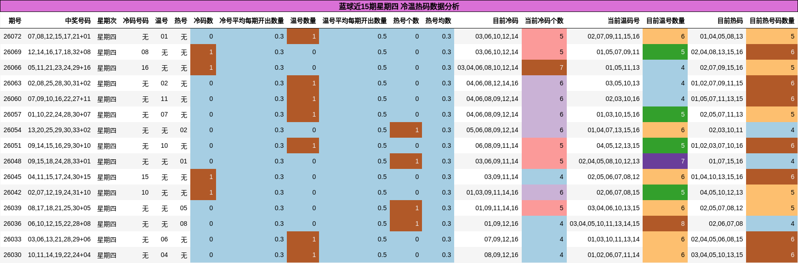
Task: Click cold codes 05,06,08,09,12,14
Action: click(492, 130)
